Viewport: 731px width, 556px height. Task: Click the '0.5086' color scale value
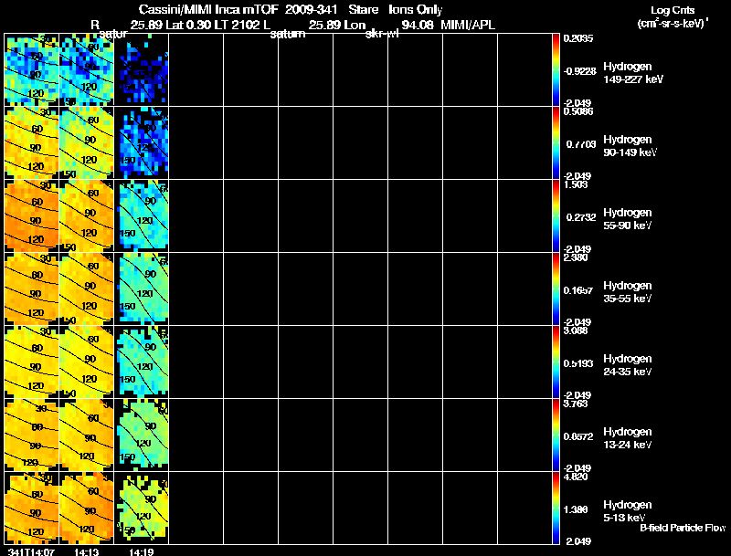(x=578, y=111)
